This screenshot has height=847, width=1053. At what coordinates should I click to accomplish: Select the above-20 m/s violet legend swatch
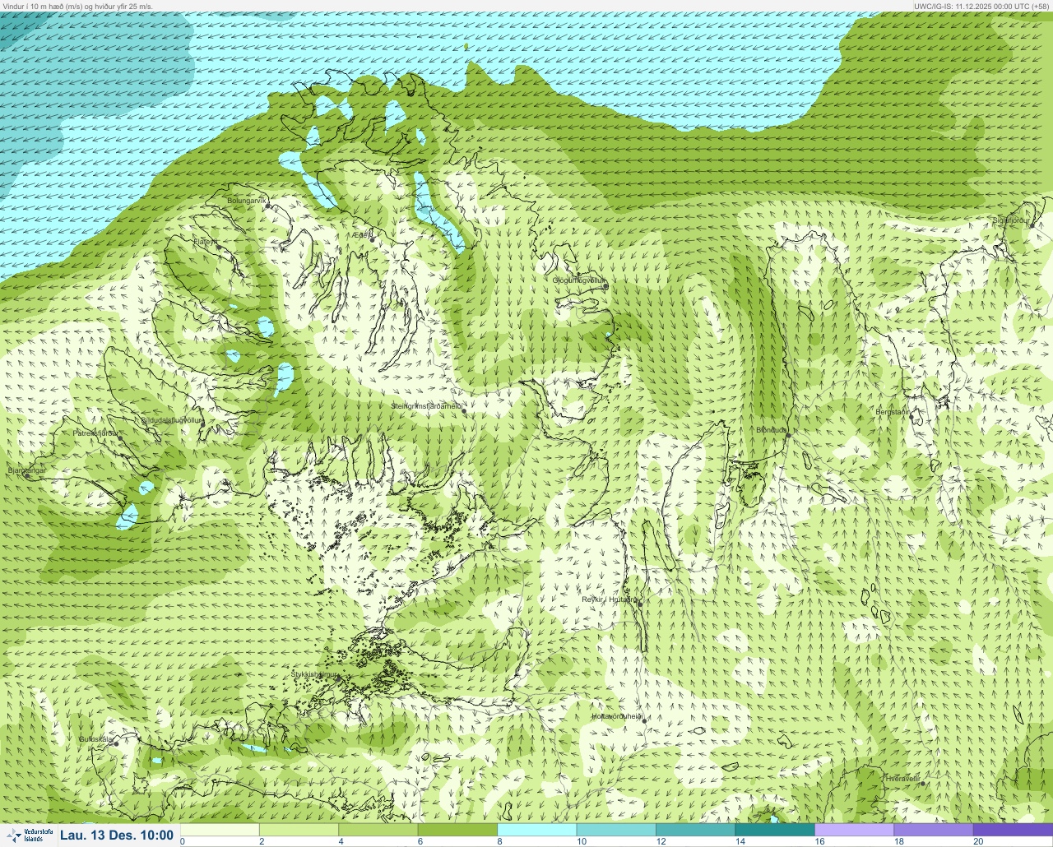coord(1013,830)
